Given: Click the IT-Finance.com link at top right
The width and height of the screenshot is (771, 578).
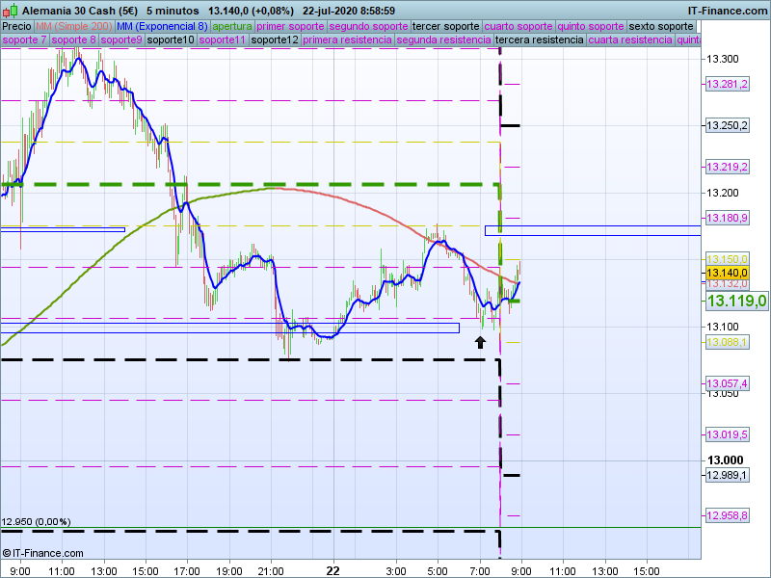Looking at the screenshot, I should [728, 10].
